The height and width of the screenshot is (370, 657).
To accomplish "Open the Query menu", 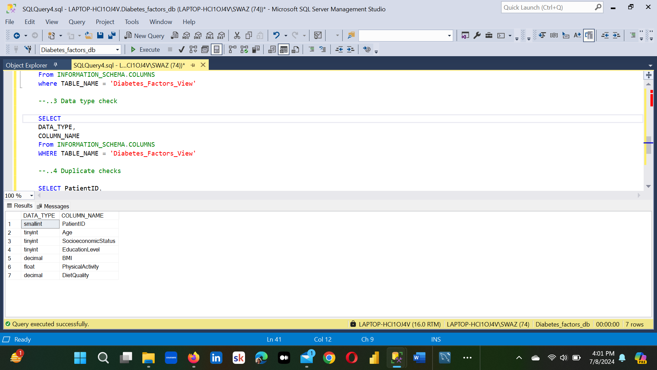I will (x=77, y=22).
